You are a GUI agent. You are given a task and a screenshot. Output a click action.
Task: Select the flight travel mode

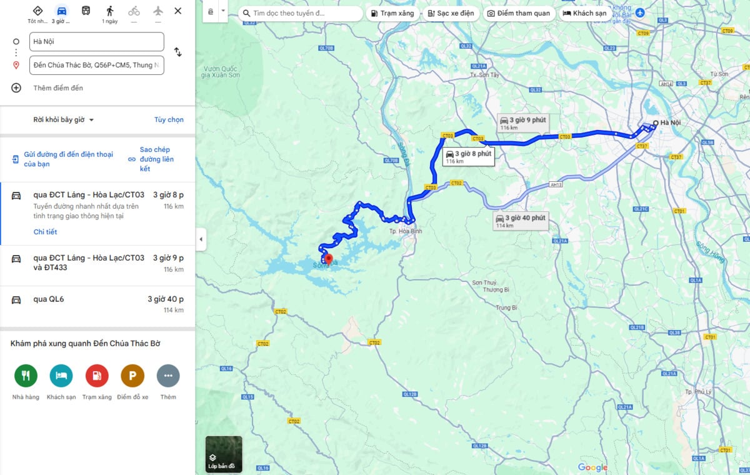pos(157,11)
